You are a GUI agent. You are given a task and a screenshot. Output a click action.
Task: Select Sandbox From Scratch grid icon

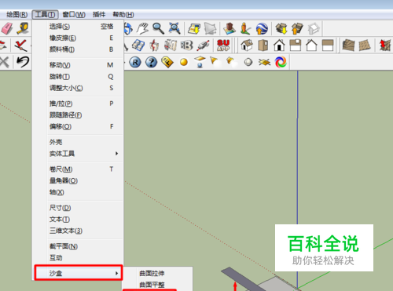[x=365, y=45]
